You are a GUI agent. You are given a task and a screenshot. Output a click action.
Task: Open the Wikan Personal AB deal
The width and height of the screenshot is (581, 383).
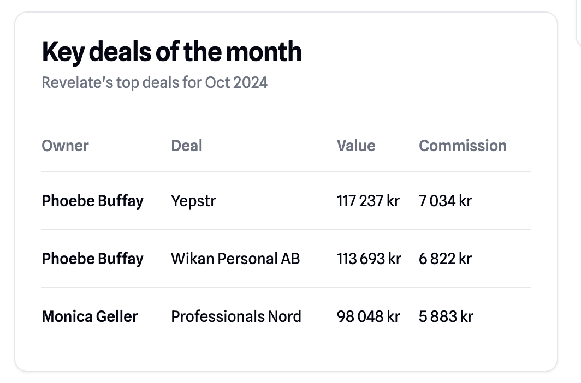click(x=235, y=259)
